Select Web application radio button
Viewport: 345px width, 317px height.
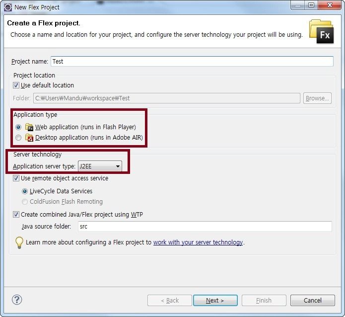[x=18, y=127]
